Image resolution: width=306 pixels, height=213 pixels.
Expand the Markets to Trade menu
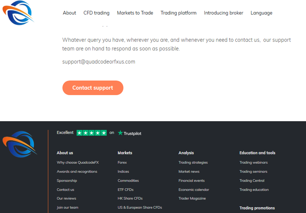coord(135,13)
